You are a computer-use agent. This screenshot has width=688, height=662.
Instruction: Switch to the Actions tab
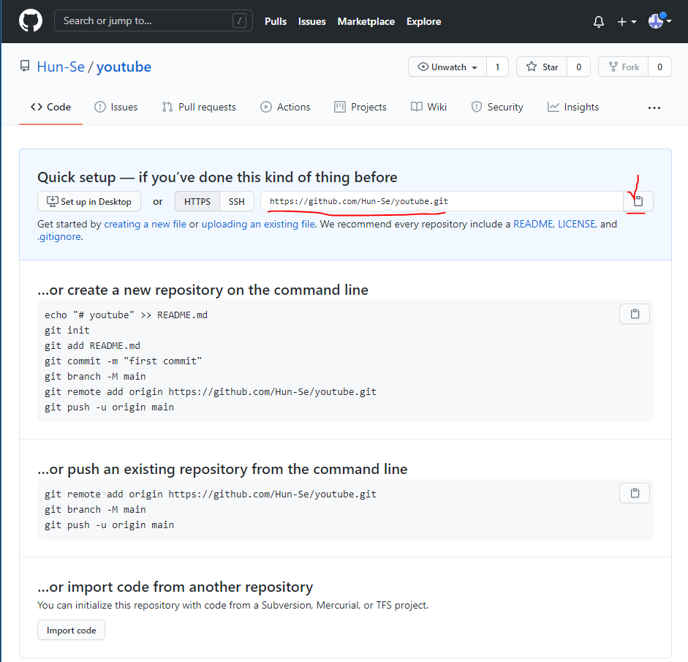285,107
